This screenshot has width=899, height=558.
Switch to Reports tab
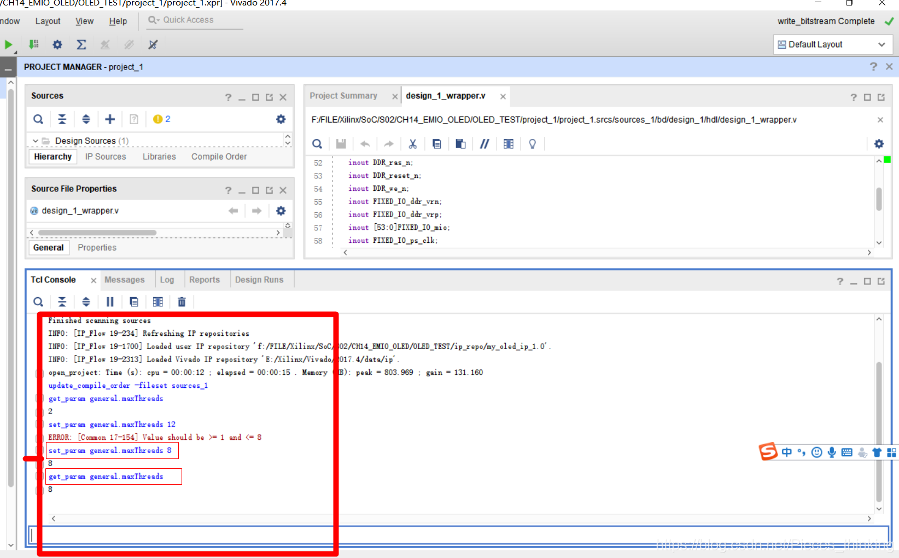tap(205, 280)
